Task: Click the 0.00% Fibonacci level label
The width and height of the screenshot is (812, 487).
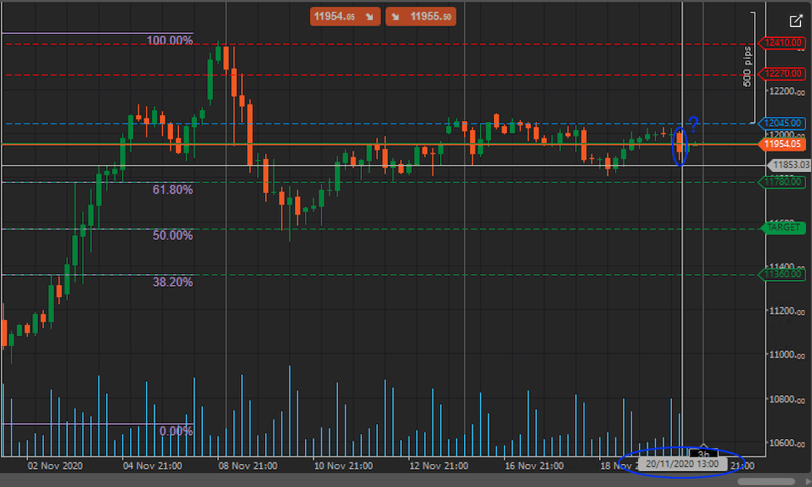Action: coord(176,431)
